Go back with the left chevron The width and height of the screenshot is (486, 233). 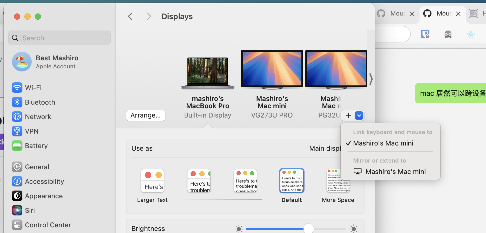coord(130,17)
